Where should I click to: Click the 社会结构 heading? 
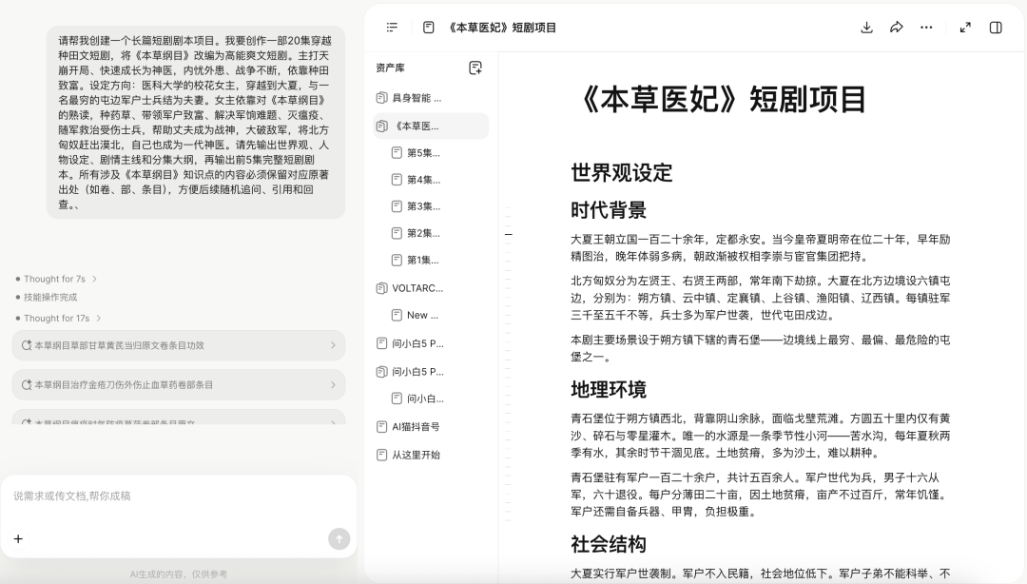[x=609, y=544]
